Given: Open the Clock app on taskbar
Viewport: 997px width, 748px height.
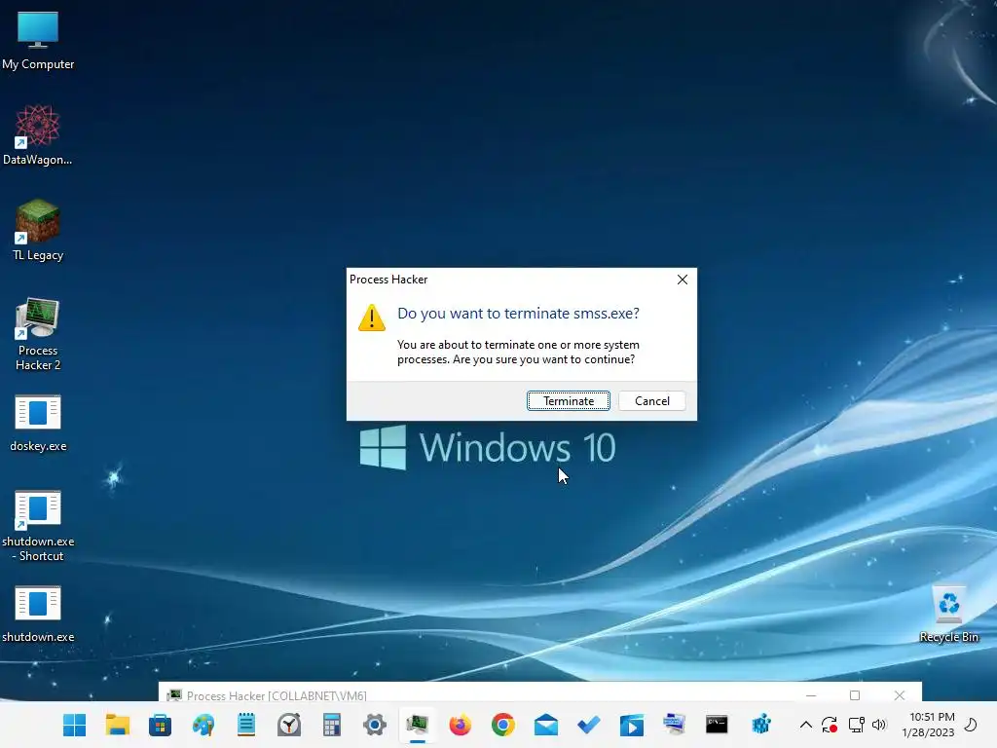Looking at the screenshot, I should 289,725.
